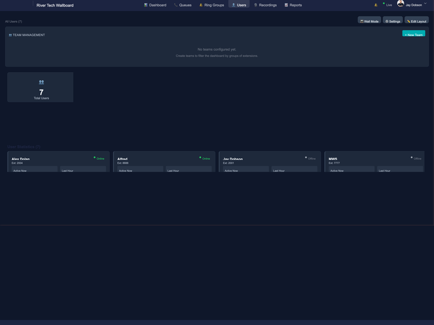
Task: Open the Settings button
Action: (x=393, y=21)
